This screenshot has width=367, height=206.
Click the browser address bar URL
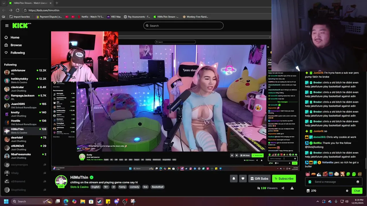(44, 10)
